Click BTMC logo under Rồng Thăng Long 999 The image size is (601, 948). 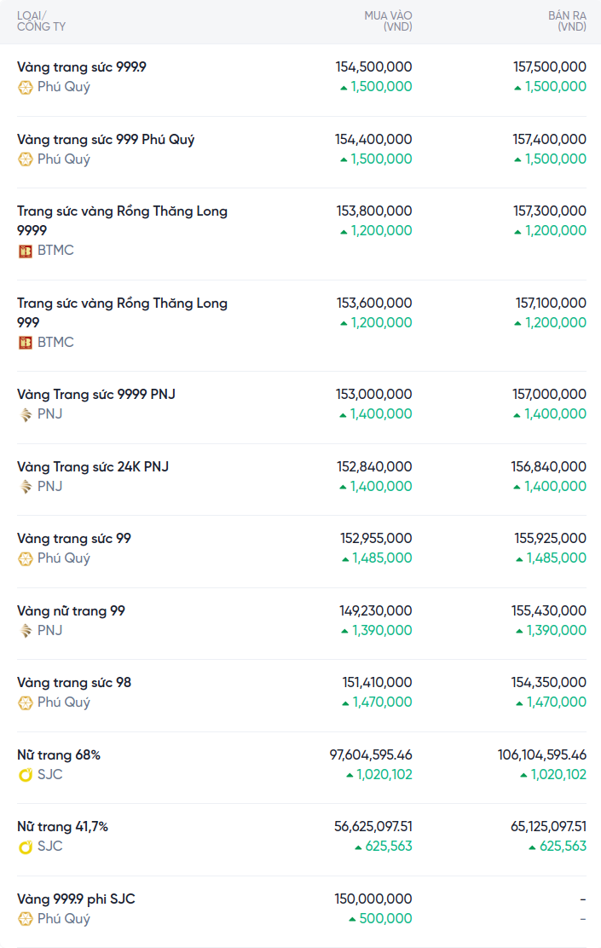point(26,343)
